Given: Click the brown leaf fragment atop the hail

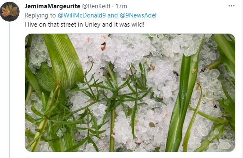Looking at the screenshot, I should [103, 46].
